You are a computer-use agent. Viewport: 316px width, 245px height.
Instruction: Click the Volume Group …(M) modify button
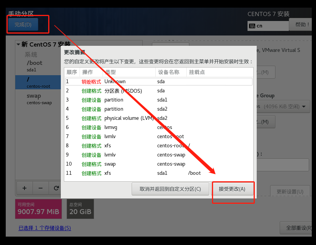tap(266, 122)
